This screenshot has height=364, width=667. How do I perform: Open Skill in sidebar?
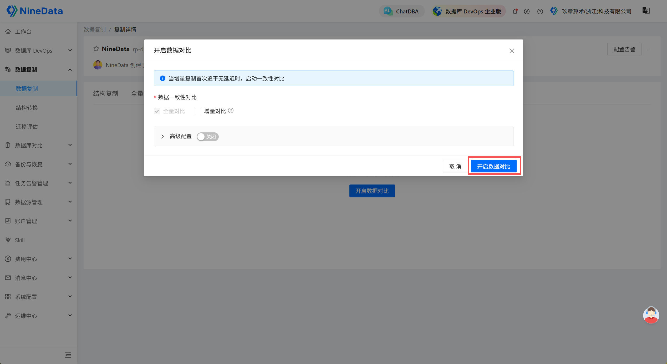pyautogui.click(x=39, y=240)
